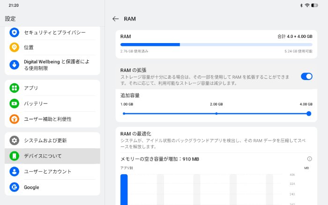Click the back arrow next to RAM
Screen dimensions: 328x205
tap(115, 19)
